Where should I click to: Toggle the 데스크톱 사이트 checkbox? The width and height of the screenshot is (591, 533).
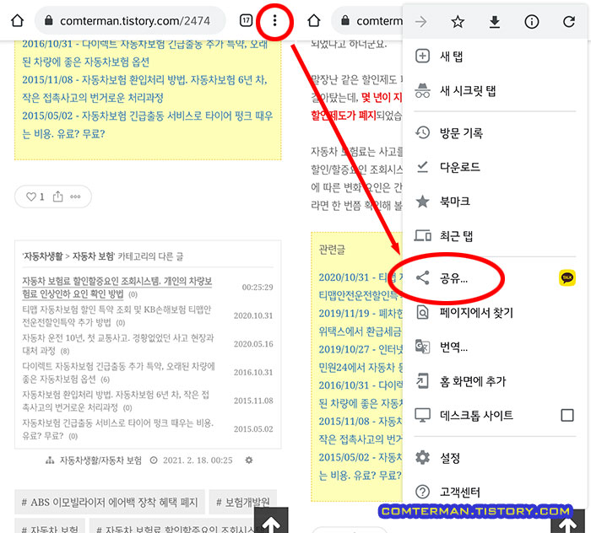tap(567, 415)
